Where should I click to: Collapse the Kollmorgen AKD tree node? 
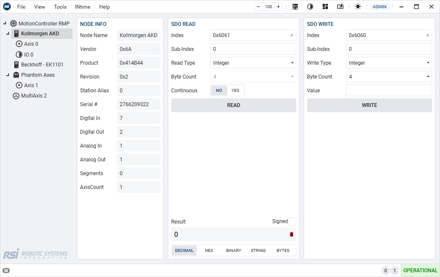coord(8,33)
